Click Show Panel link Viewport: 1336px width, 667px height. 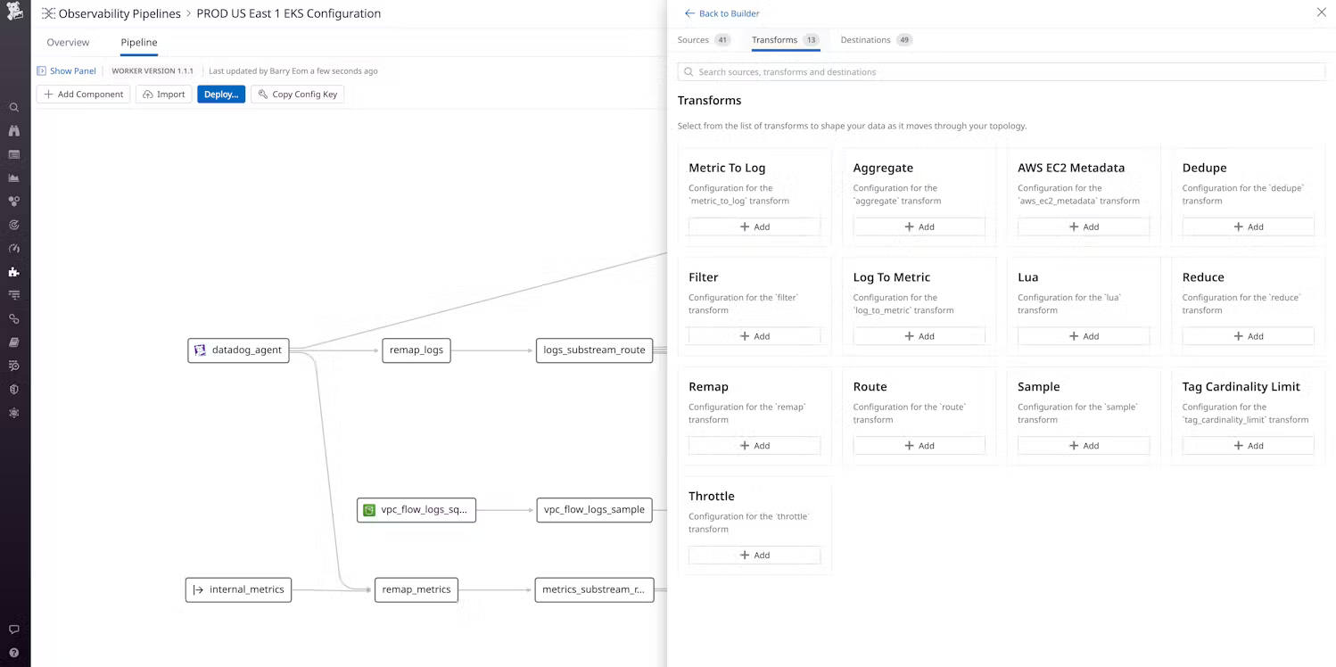point(66,71)
